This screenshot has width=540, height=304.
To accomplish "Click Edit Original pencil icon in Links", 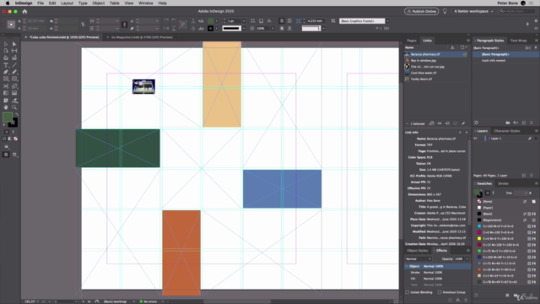I will (x=463, y=123).
